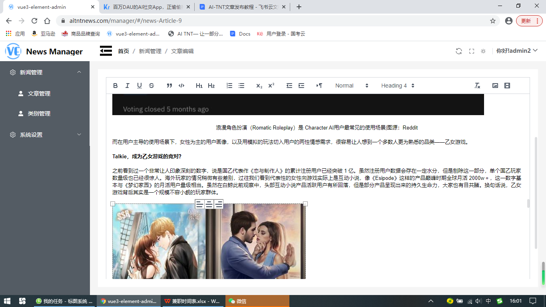
Task: Select the embedded couple illustration image
Action: [x=209, y=241]
